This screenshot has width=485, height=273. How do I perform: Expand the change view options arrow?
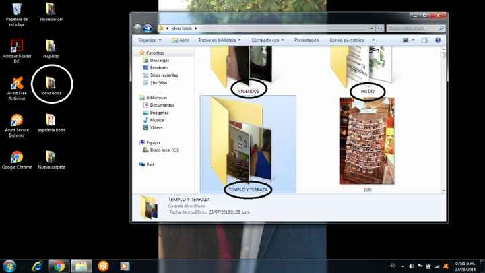tap(413, 40)
